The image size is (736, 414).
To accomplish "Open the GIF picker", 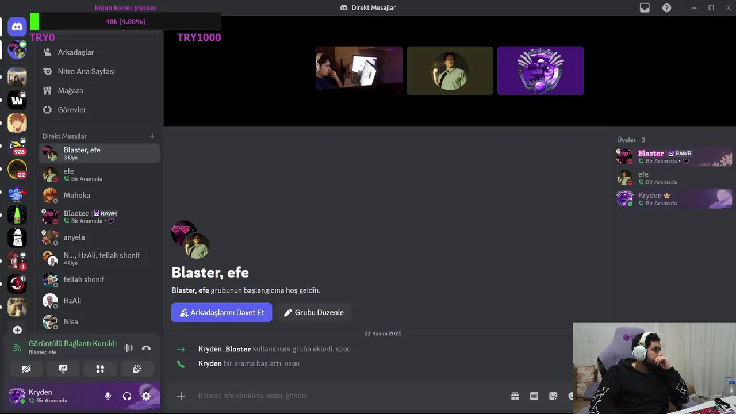I will click(534, 396).
